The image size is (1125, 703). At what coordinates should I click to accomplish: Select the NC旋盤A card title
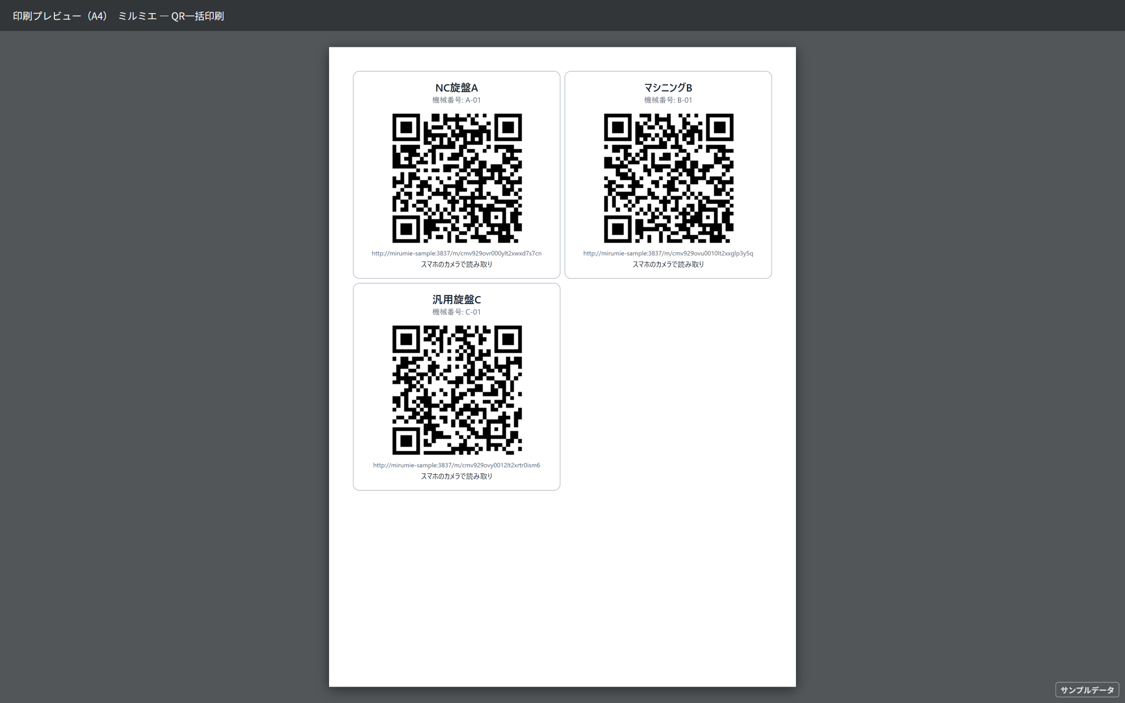click(457, 88)
